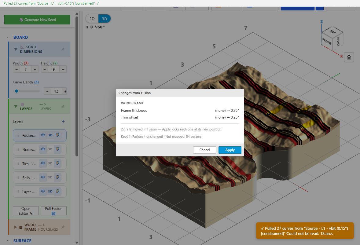Collapse the Stock Dimensions section
The image size is (360, 245).
pos(16,49)
